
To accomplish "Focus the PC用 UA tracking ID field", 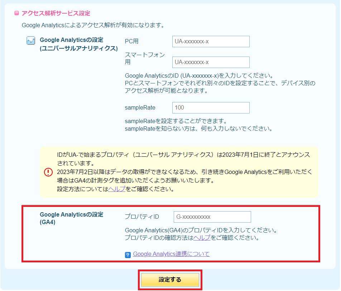I will pos(211,41).
